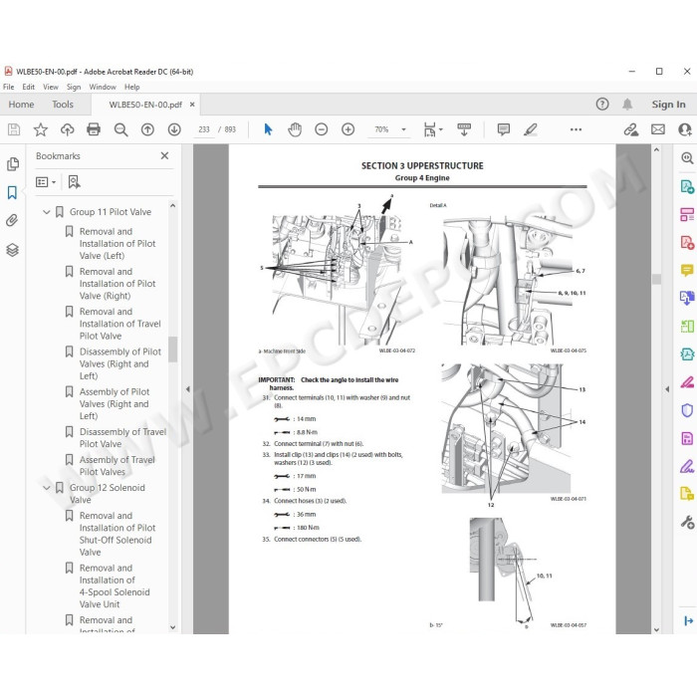Open the account profile icon

pos(685,129)
